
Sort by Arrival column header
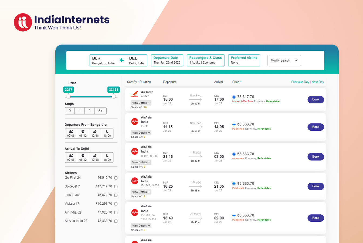(x=219, y=82)
